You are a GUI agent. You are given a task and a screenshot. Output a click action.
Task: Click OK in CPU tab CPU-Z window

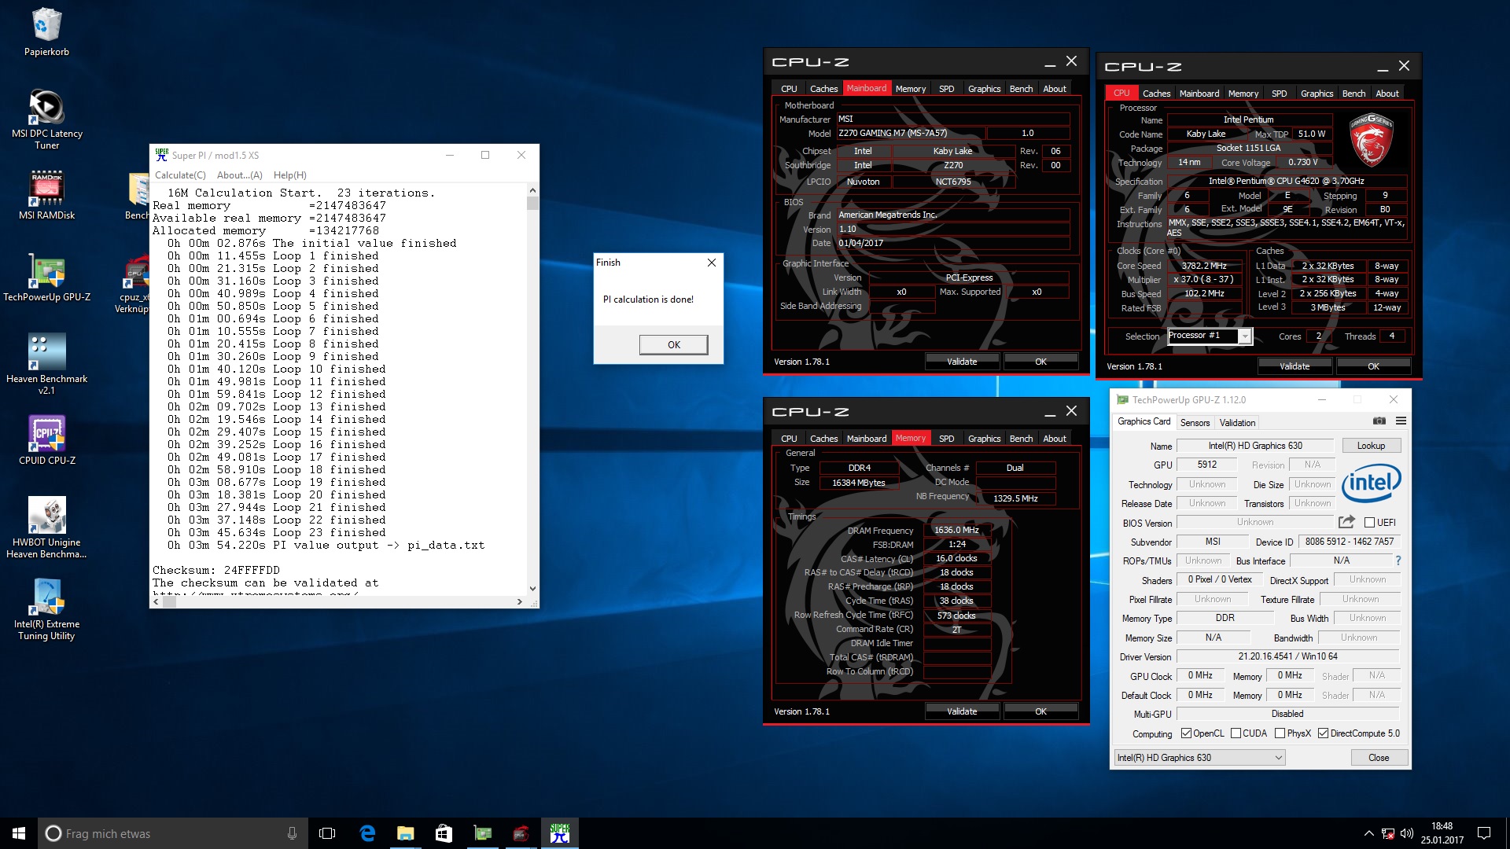tap(1373, 366)
